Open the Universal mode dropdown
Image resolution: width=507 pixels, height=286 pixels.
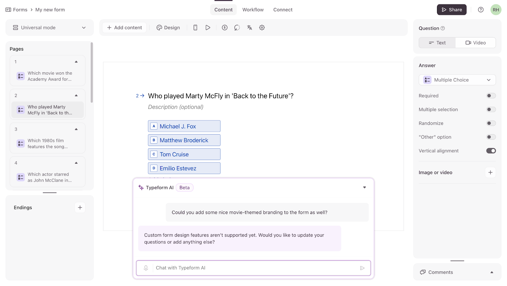point(49,27)
